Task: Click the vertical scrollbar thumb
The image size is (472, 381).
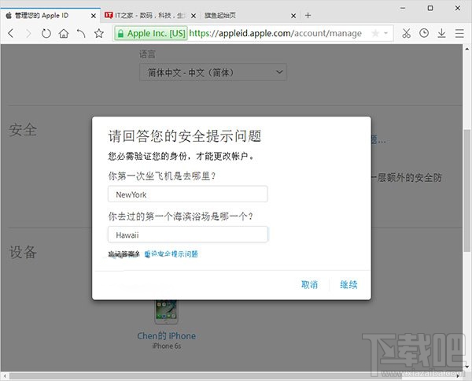Action: tap(467, 190)
